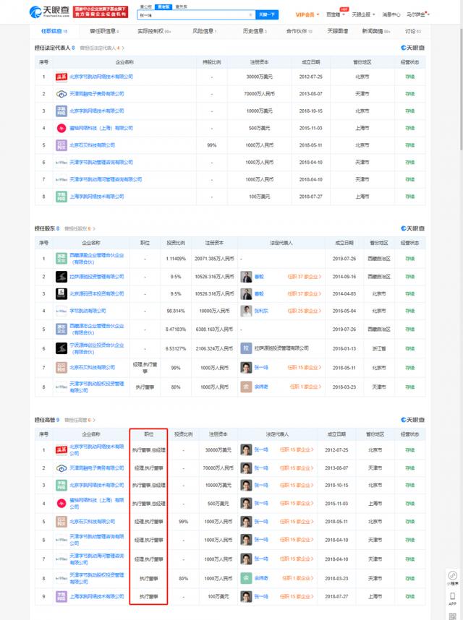Viewport: 463px width, 620px height.
Task: Open the 实际控制权 tab
Action: pos(154,31)
